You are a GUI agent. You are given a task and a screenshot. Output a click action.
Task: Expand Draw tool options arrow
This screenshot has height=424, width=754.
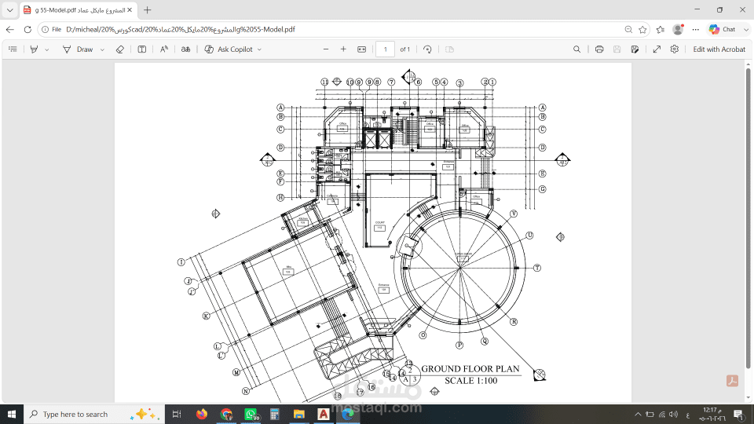coord(102,49)
